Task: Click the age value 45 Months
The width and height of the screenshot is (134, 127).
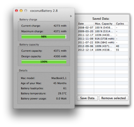Action: [x=60, y=83]
